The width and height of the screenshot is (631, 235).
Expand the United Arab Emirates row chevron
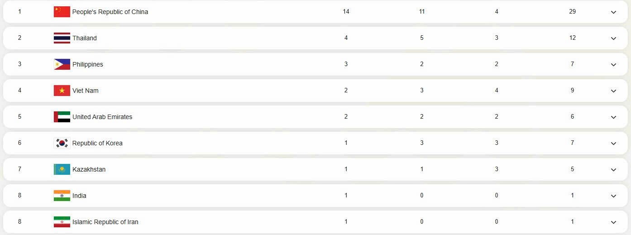point(613,117)
